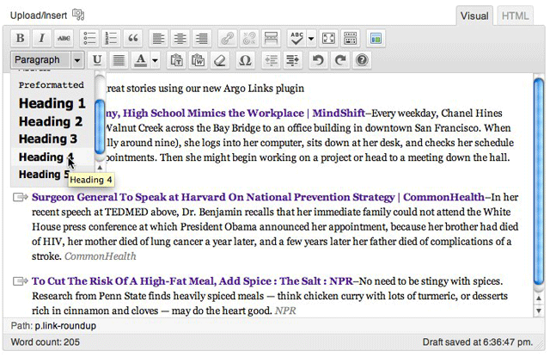This screenshot has width=550, height=357.
Task: Open the text color dropdown arrow
Action: click(155, 60)
